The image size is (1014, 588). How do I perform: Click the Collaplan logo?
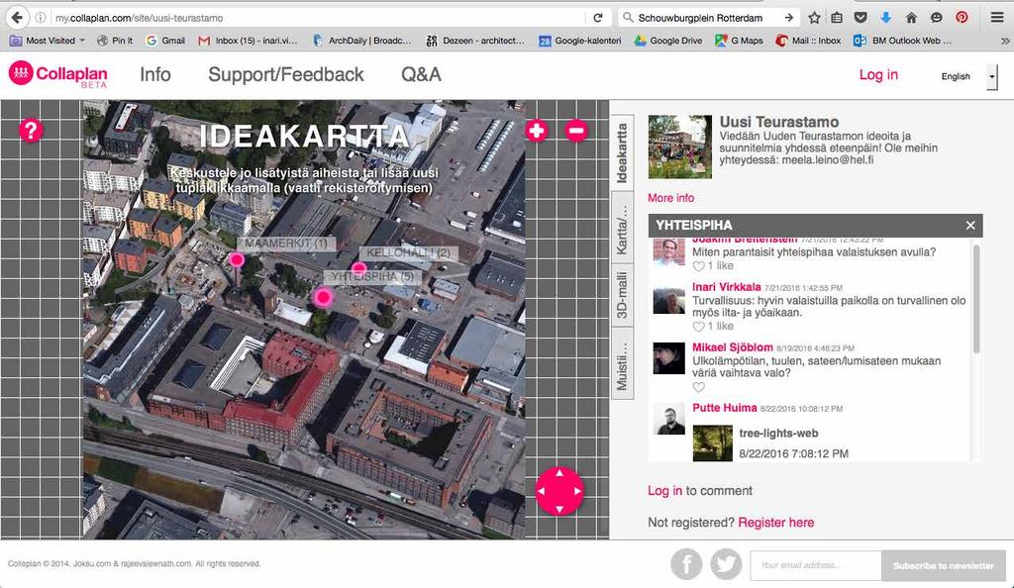tap(58, 74)
